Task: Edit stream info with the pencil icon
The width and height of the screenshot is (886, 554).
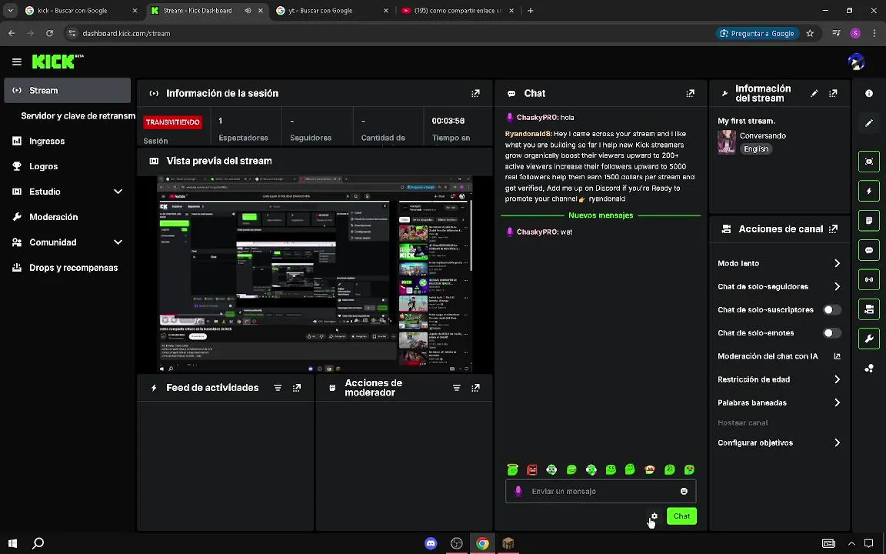Action: point(814,93)
